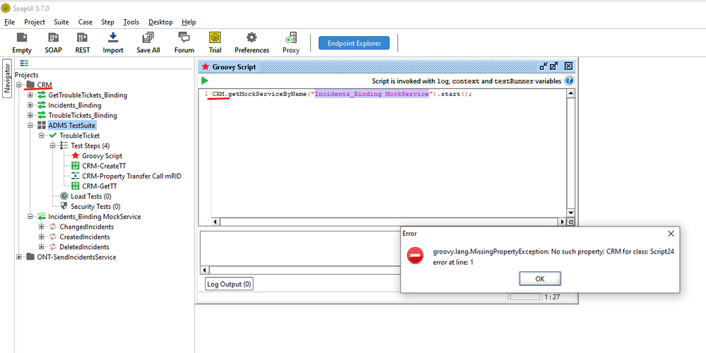Open the Tools menu
This screenshot has height=353, width=706.
131,22
